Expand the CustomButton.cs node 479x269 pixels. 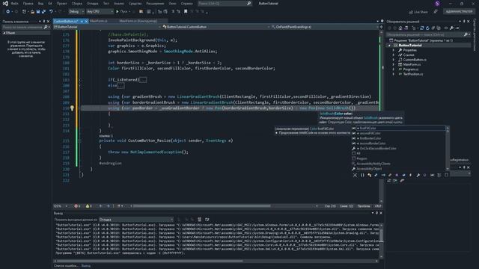coord(394,60)
